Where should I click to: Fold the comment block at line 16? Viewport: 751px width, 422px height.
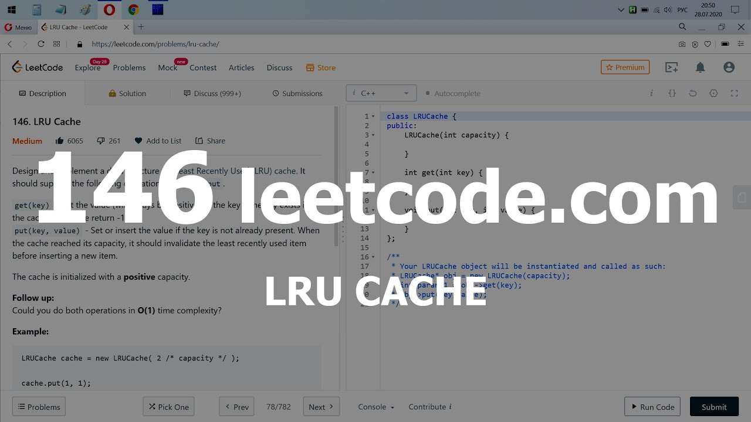pyautogui.click(x=373, y=257)
